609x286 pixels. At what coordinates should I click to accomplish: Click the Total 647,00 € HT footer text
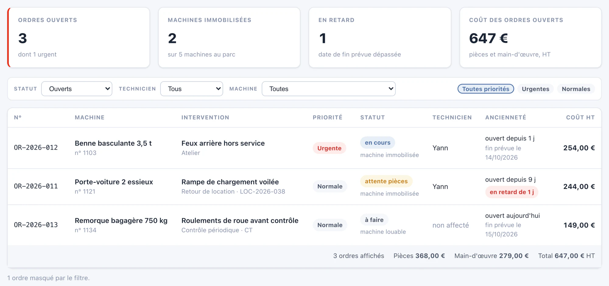point(566,256)
